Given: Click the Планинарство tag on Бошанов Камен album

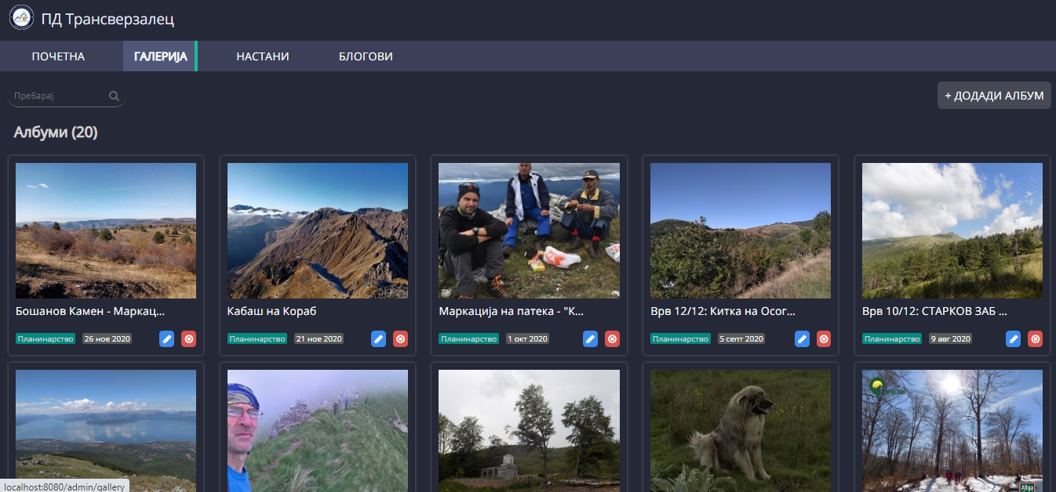Looking at the screenshot, I should pos(46,339).
